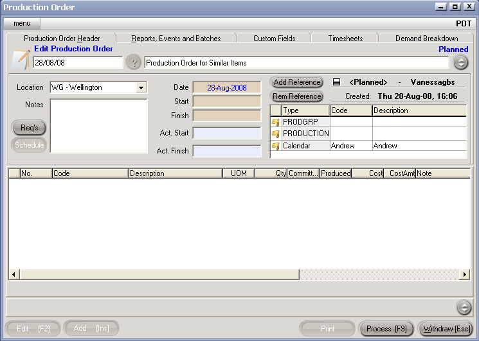This screenshot has height=341, width=479.
Task: Click the No. column header in items grid
Action: (36, 173)
